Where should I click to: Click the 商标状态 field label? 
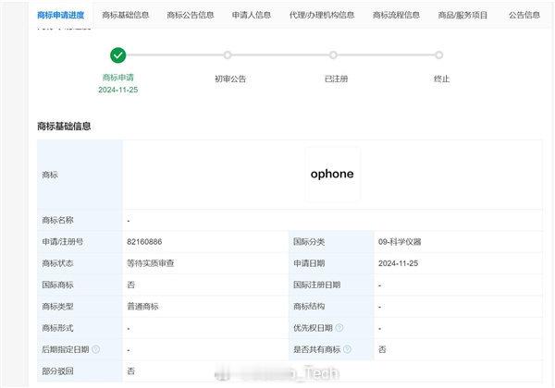coord(57,263)
